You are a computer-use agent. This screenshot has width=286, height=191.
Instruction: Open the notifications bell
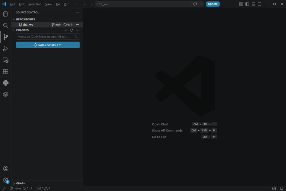click(x=282, y=188)
